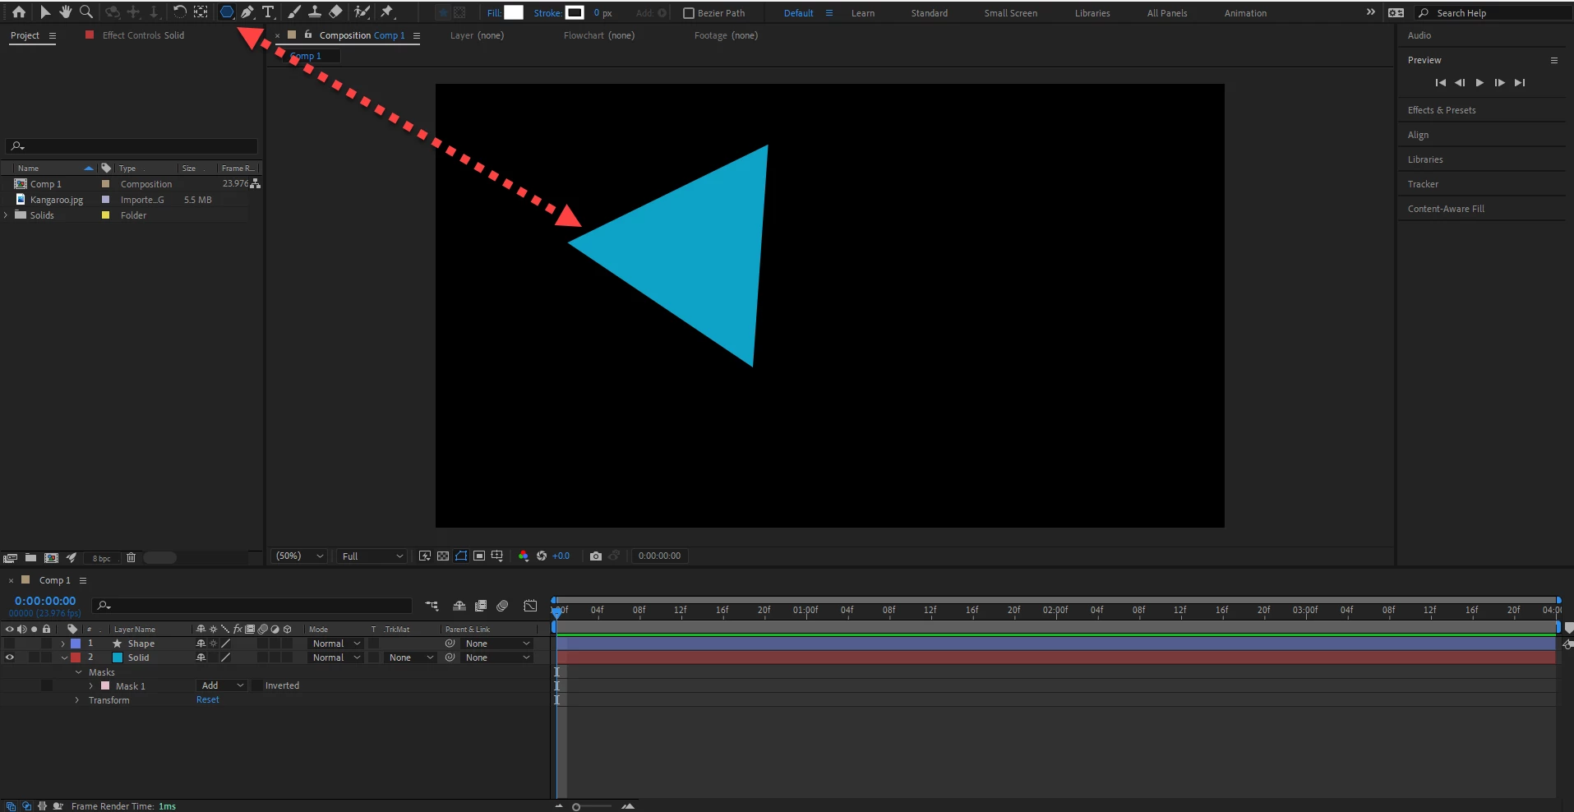Show the Shape layer eye toggle
The width and height of the screenshot is (1574, 812).
(x=10, y=644)
